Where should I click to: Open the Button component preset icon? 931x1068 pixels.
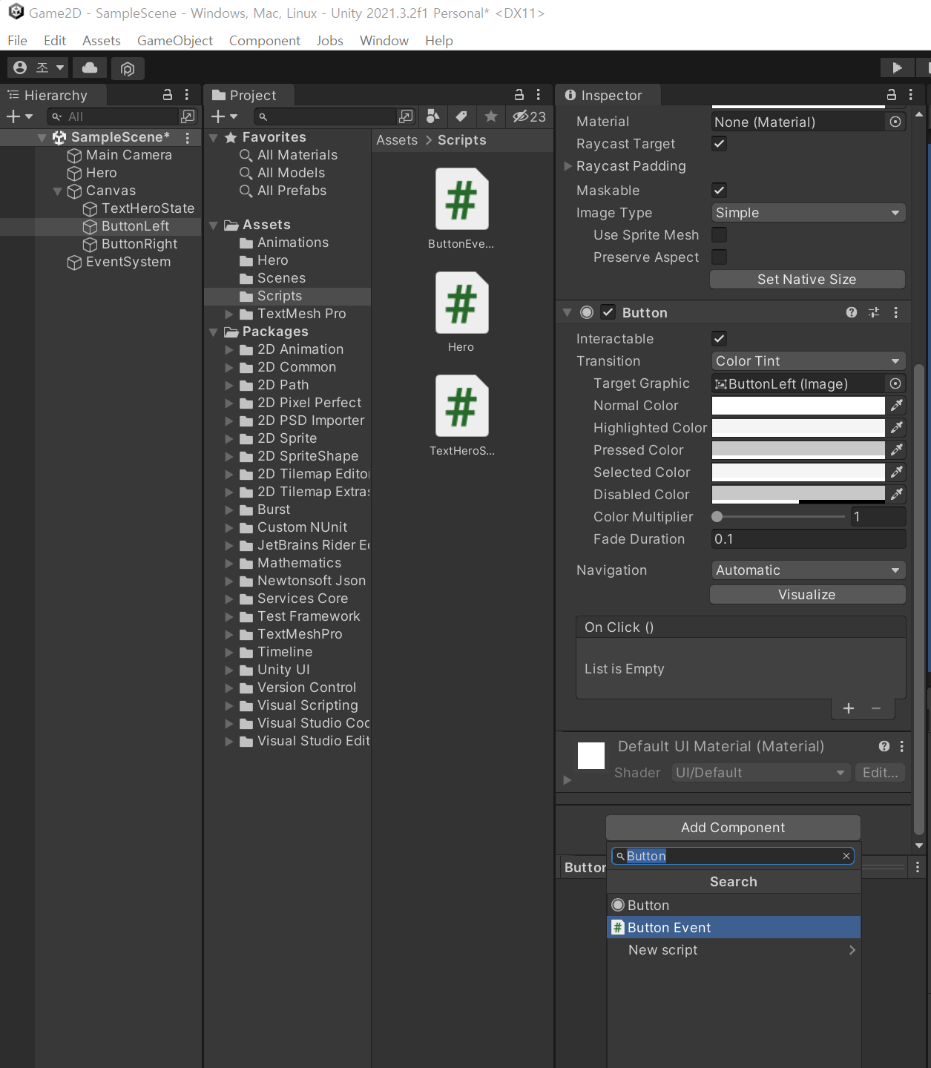tap(874, 313)
